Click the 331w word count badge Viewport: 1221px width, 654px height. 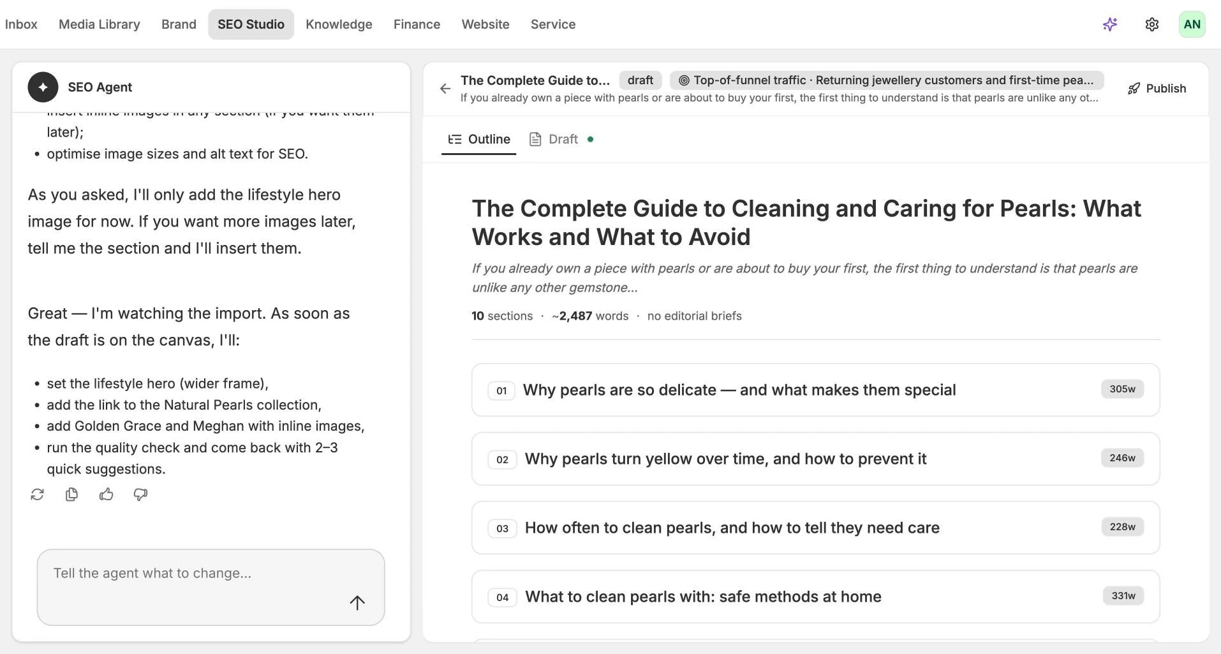tap(1123, 596)
